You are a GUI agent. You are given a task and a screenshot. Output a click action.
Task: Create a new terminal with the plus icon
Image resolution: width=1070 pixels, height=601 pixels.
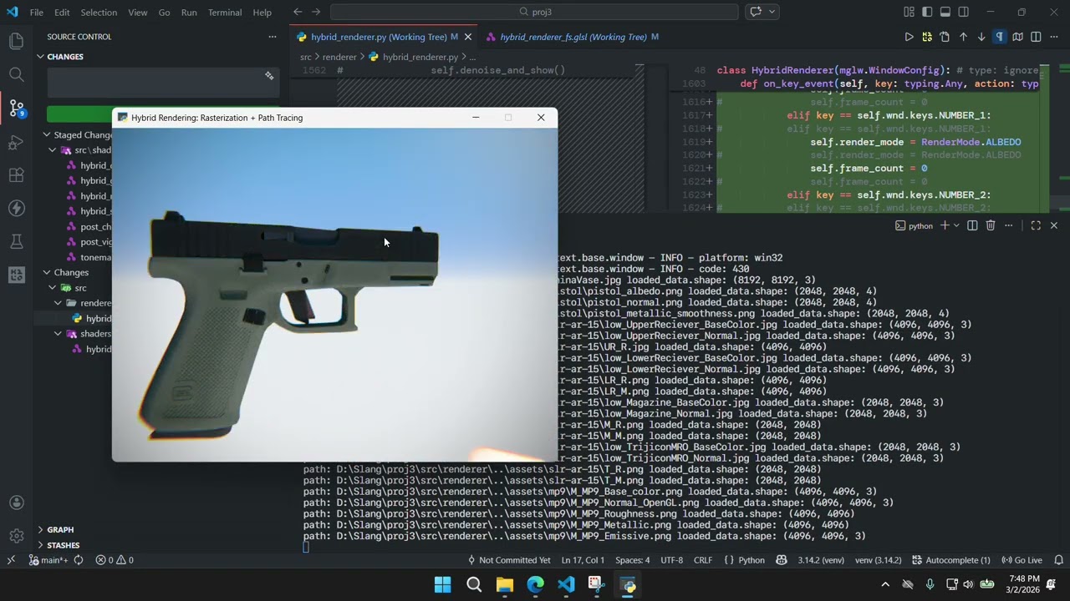(x=945, y=225)
